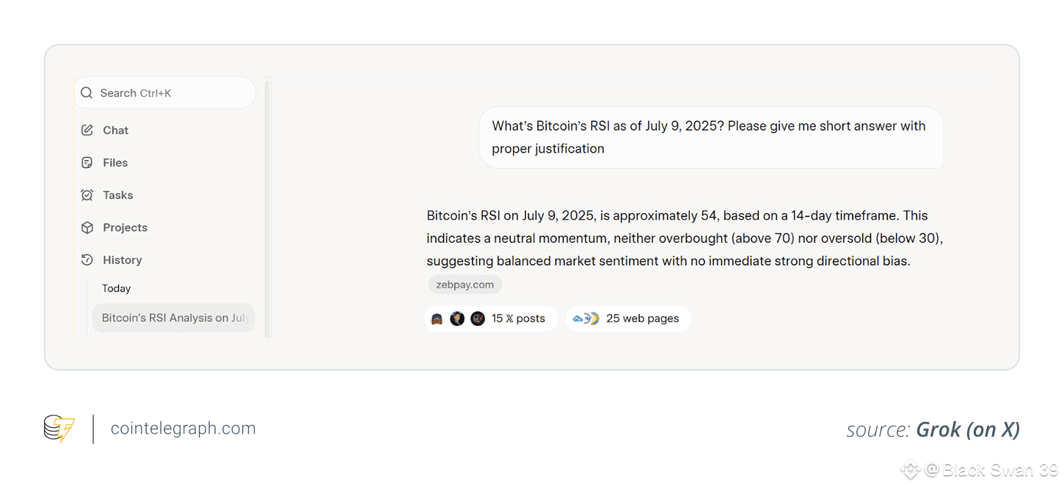This screenshot has width=1064, height=488.
Task: Show the 15 X posts sources
Action: pyautogui.click(x=491, y=318)
